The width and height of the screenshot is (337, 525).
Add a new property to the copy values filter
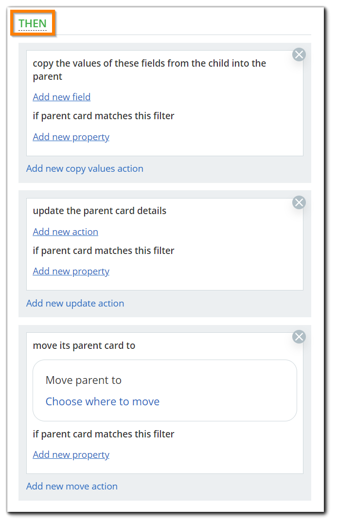click(x=71, y=137)
